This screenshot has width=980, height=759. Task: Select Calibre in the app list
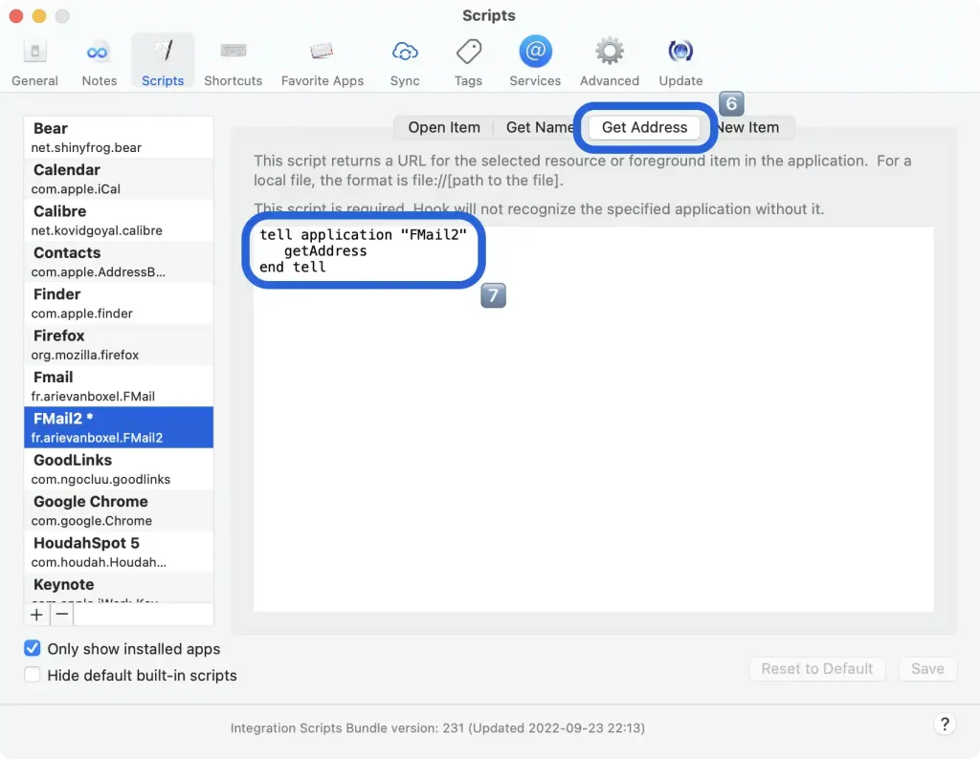click(x=119, y=220)
